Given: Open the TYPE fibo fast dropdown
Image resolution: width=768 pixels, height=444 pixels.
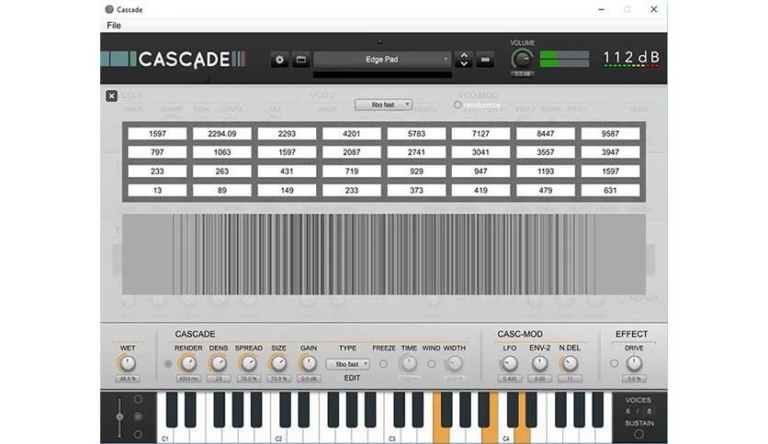Looking at the screenshot, I should (x=348, y=364).
